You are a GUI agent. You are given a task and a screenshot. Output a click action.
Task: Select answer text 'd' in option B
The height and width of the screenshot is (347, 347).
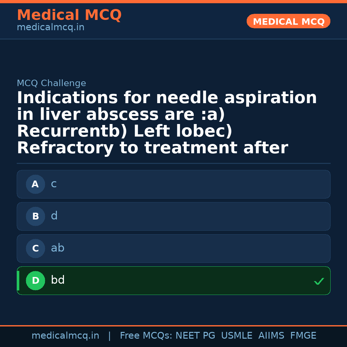[x=54, y=216]
